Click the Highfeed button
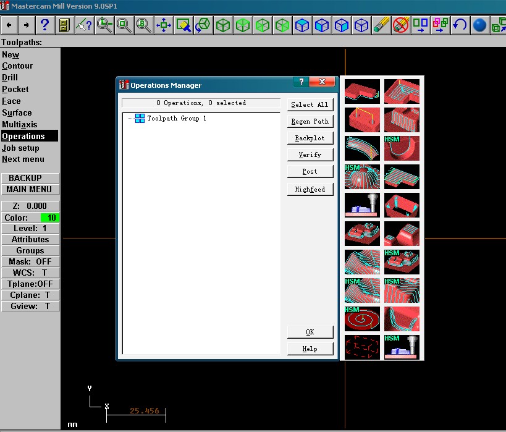 (x=310, y=189)
